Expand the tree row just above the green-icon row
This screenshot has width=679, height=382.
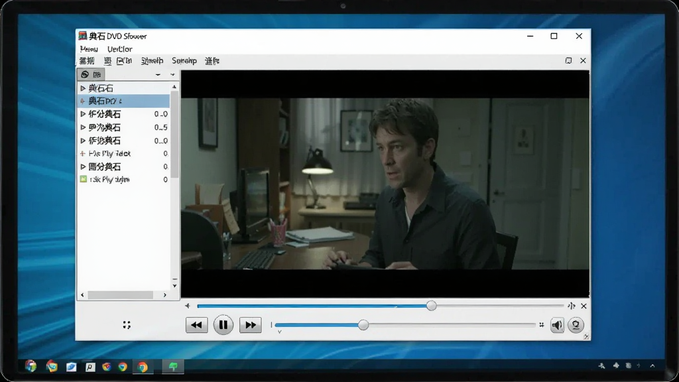coord(83,166)
